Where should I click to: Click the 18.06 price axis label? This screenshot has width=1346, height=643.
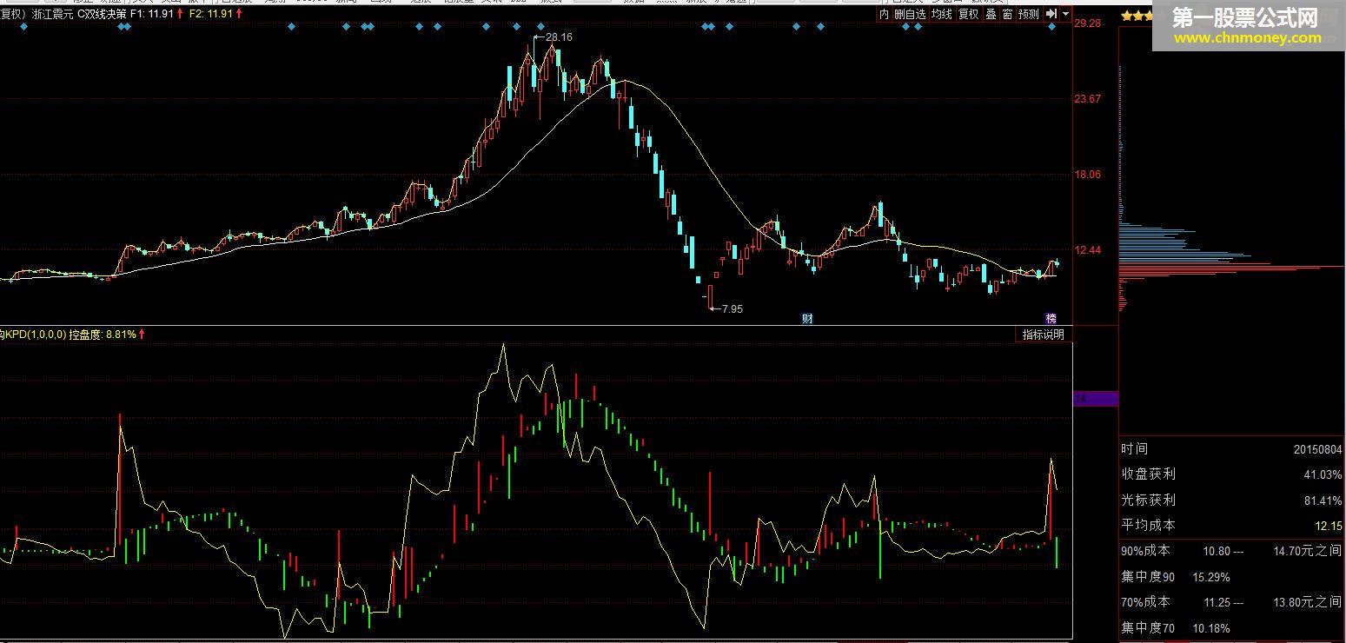pyautogui.click(x=1088, y=175)
